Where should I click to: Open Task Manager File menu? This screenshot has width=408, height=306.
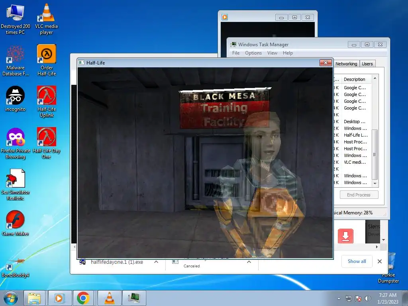point(236,53)
